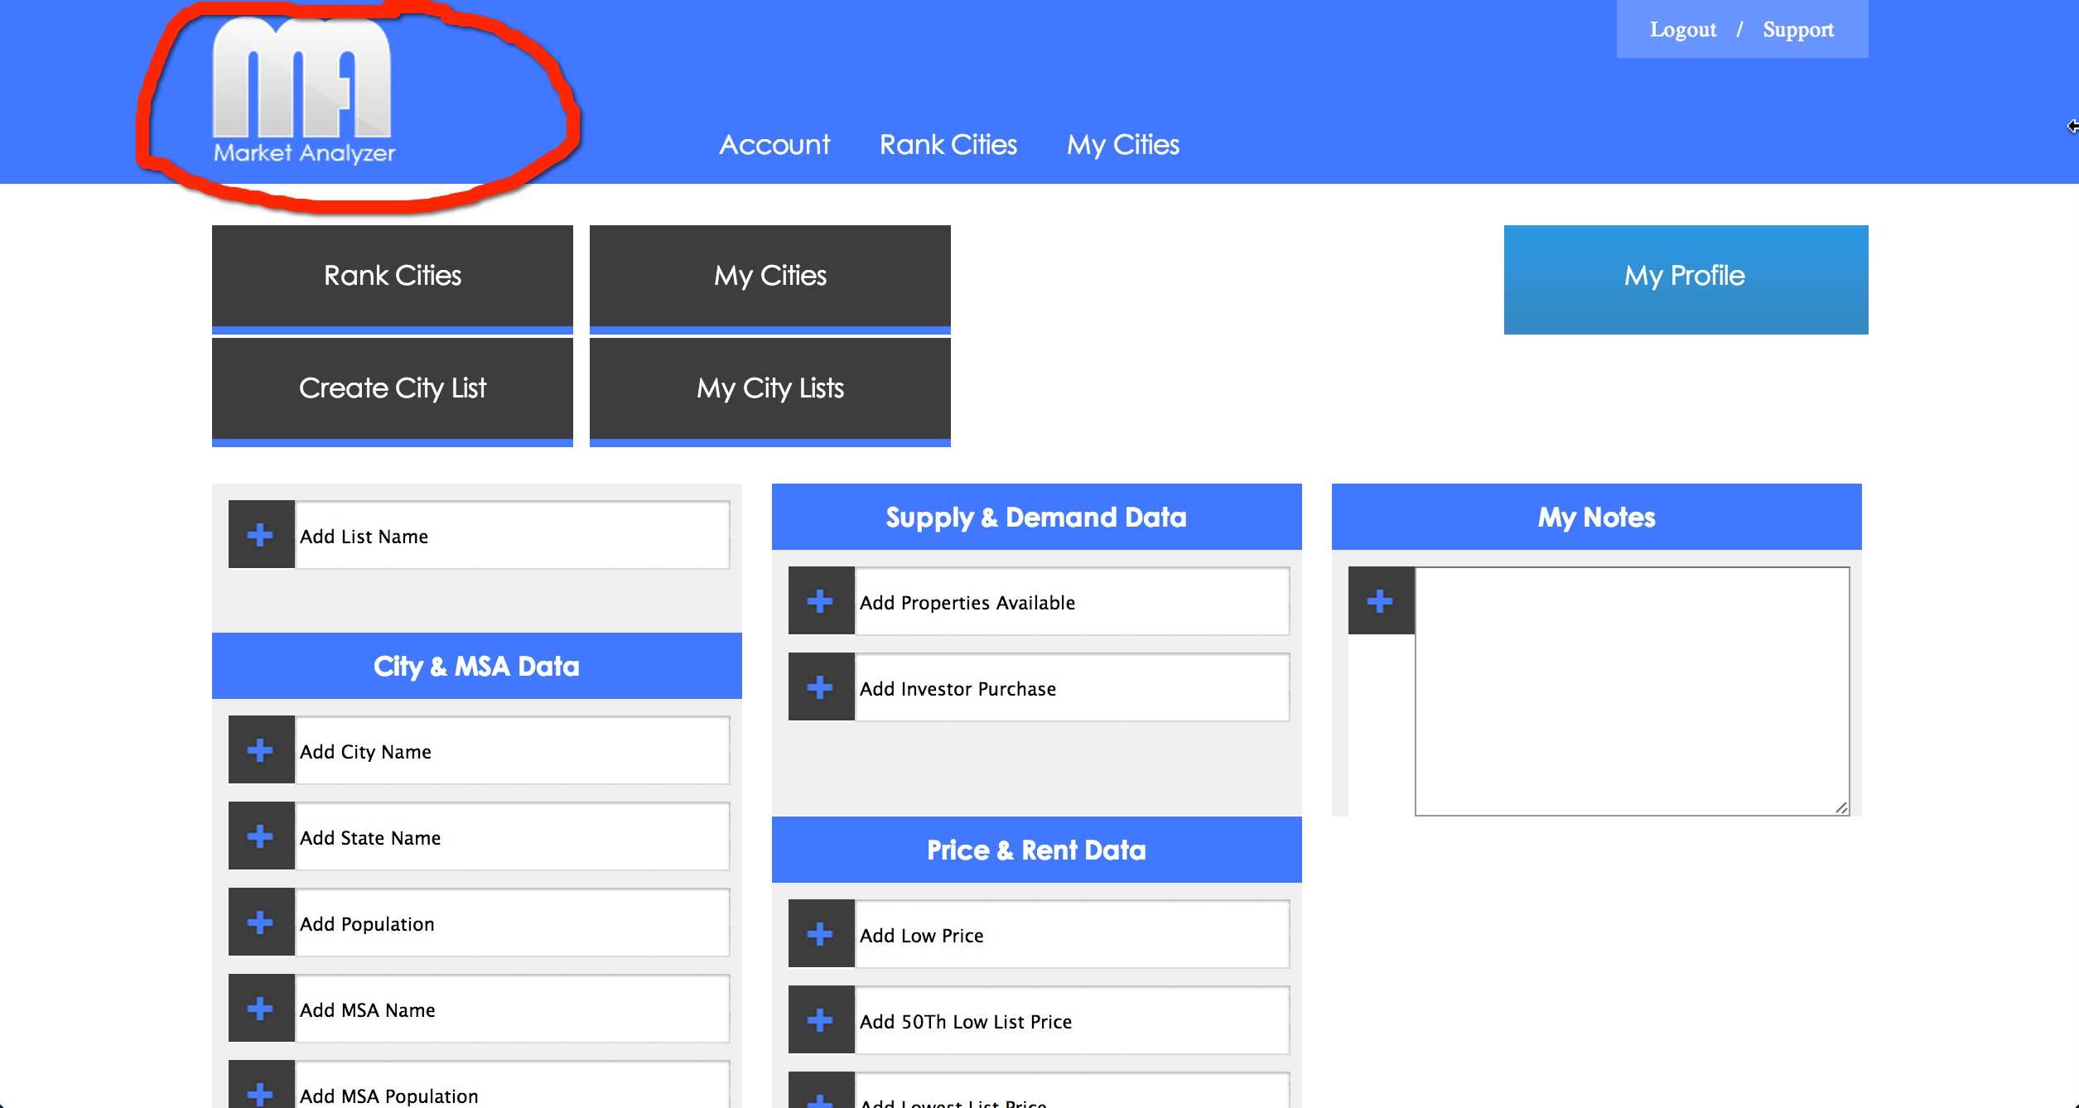Click the Support link
The width and height of the screenshot is (2079, 1108).
[x=1798, y=30]
